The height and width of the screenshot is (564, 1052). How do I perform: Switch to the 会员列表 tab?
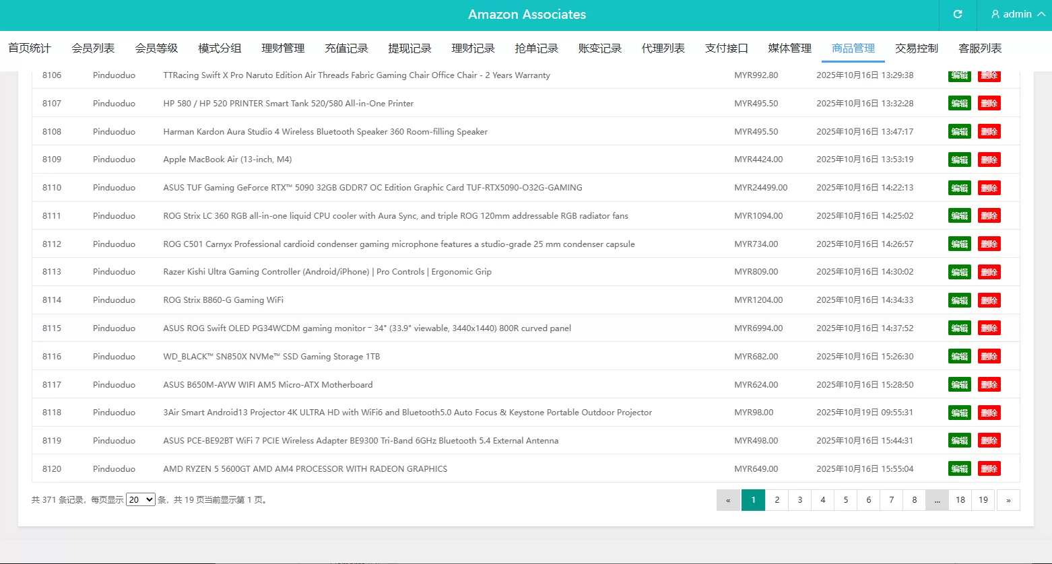click(93, 48)
